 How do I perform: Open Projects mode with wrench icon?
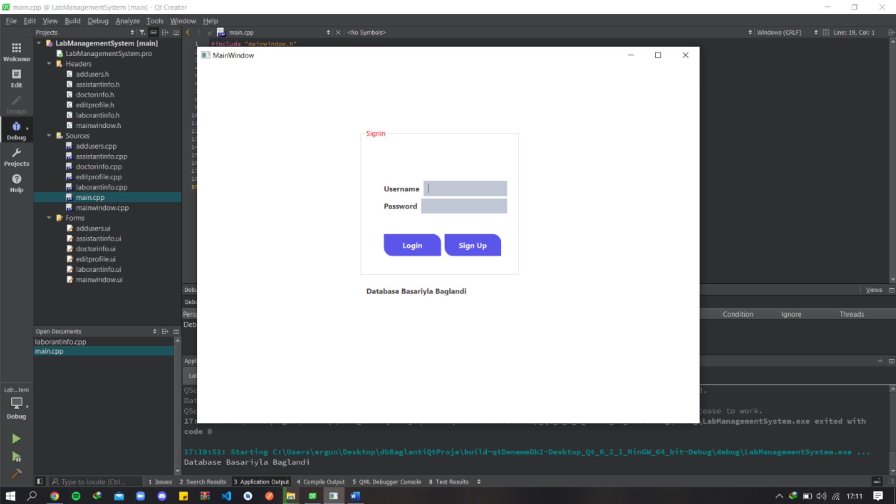[x=16, y=157]
